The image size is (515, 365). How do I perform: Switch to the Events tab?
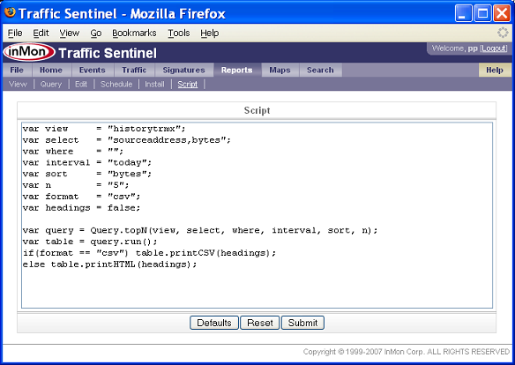tap(93, 70)
